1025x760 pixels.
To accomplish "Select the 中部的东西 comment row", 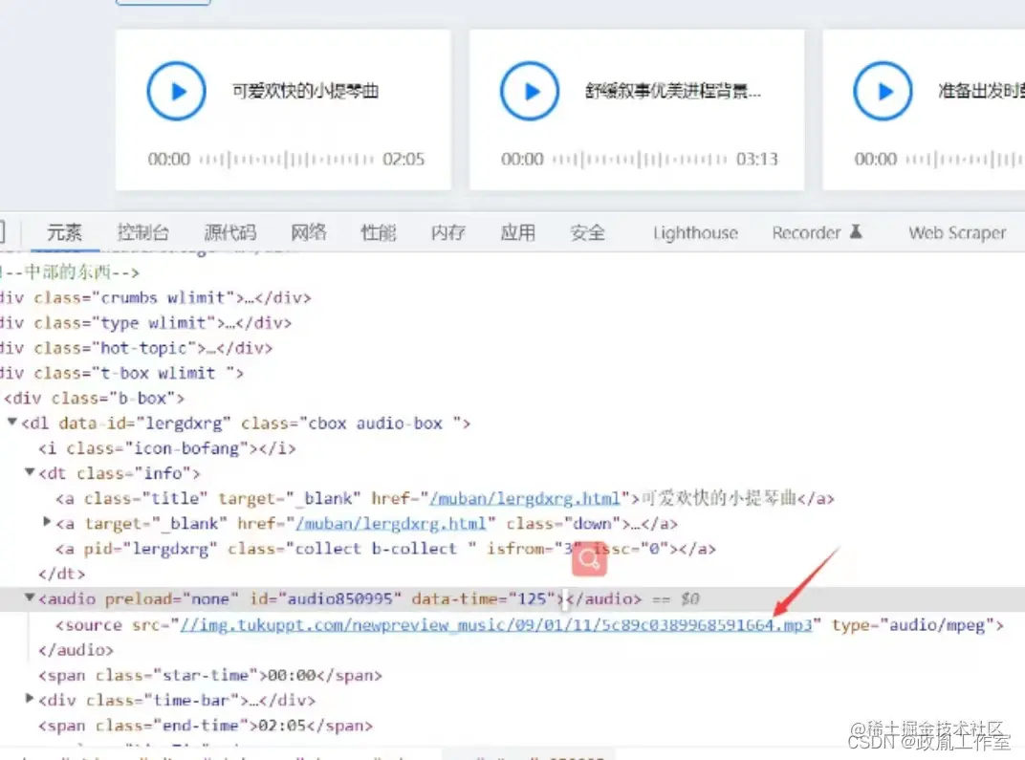I will tap(70, 271).
